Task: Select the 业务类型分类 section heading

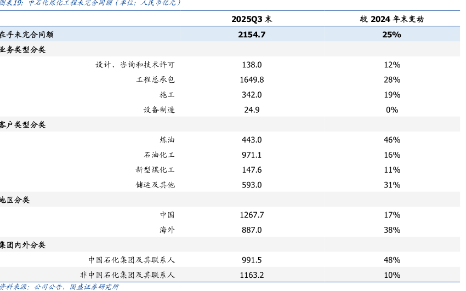Action: click(23, 49)
